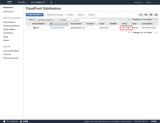Click the In Progress status spinner icon

tap(123, 28)
